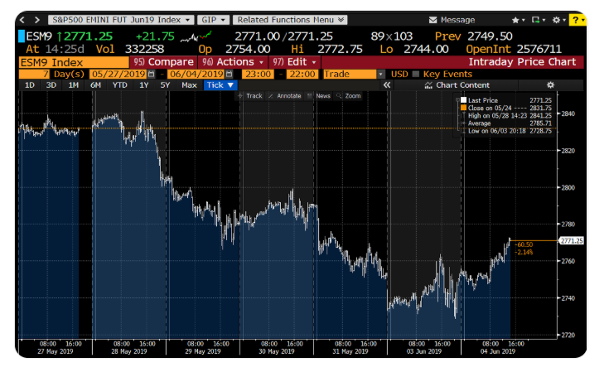Select the 1D range tab

[30, 85]
